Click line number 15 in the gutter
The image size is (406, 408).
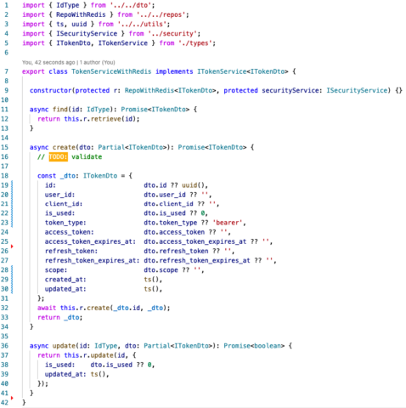point(4,147)
